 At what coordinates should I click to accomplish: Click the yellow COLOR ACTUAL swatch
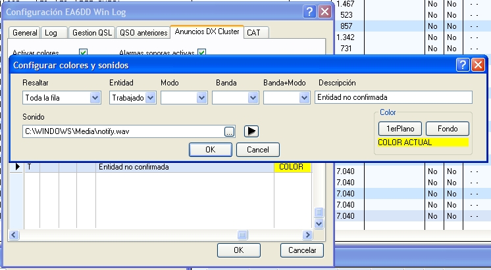422,142
